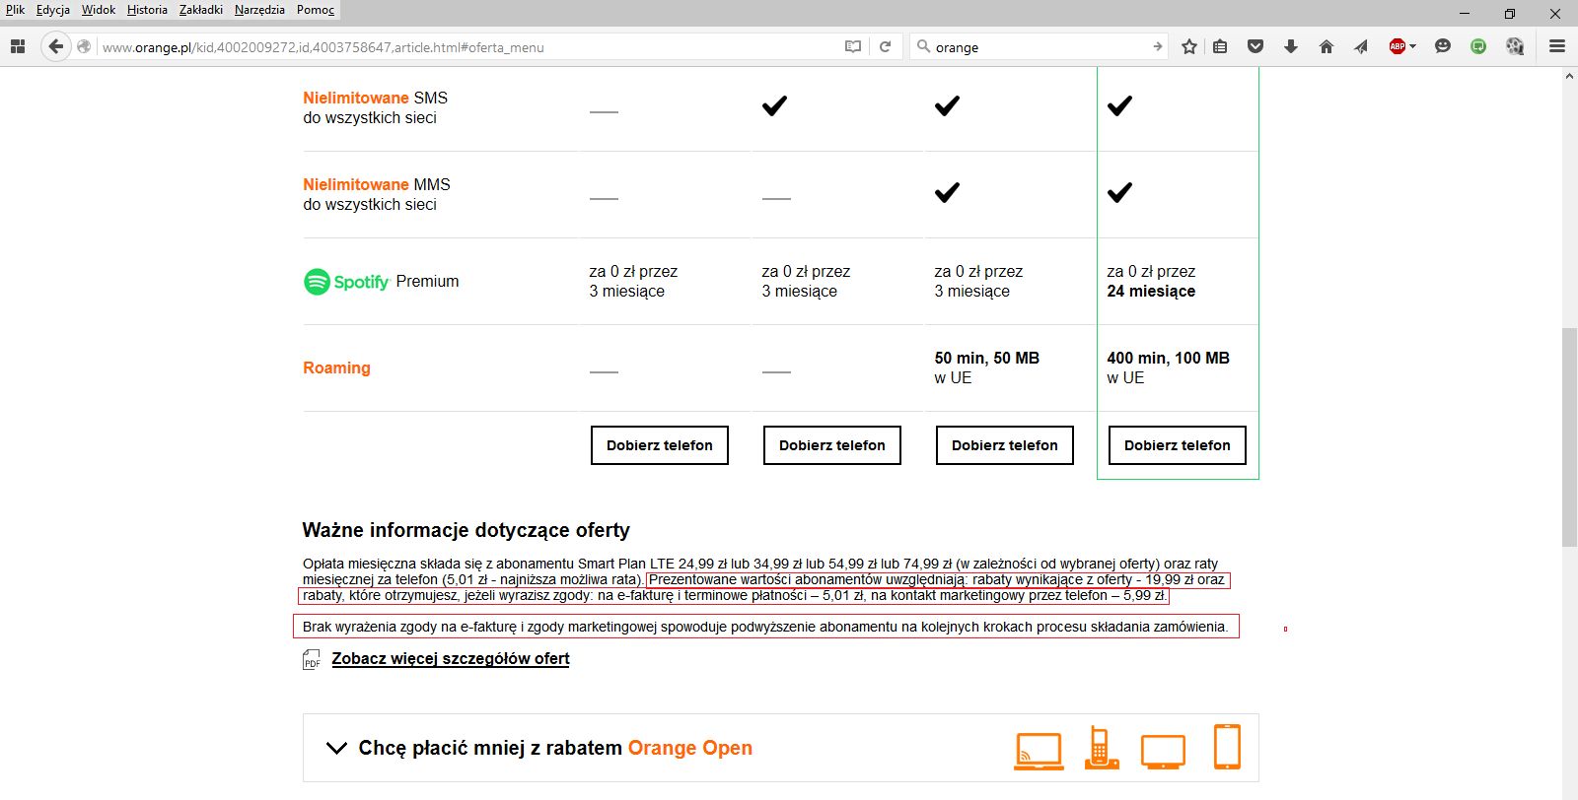The width and height of the screenshot is (1578, 800).
Task: Click the vertical scrollbar thumb
Action: [x=1569, y=436]
